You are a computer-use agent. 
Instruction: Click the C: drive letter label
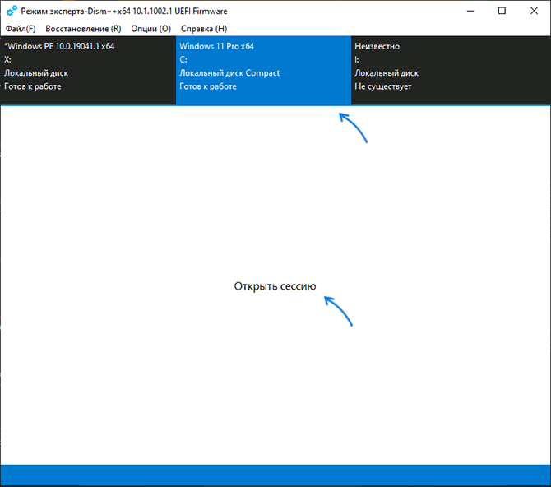(183, 60)
